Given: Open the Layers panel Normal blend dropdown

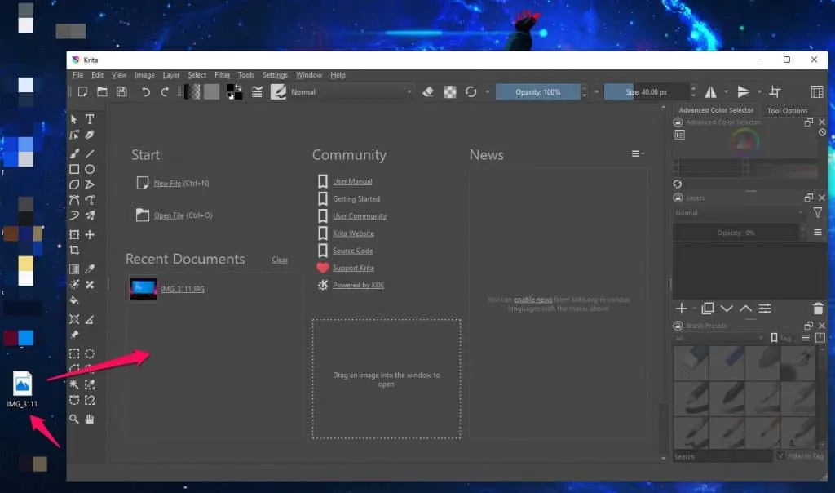Looking at the screenshot, I should pos(739,213).
